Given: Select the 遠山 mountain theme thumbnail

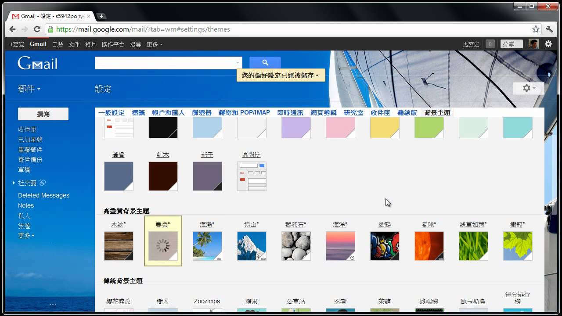Looking at the screenshot, I should pos(252,246).
